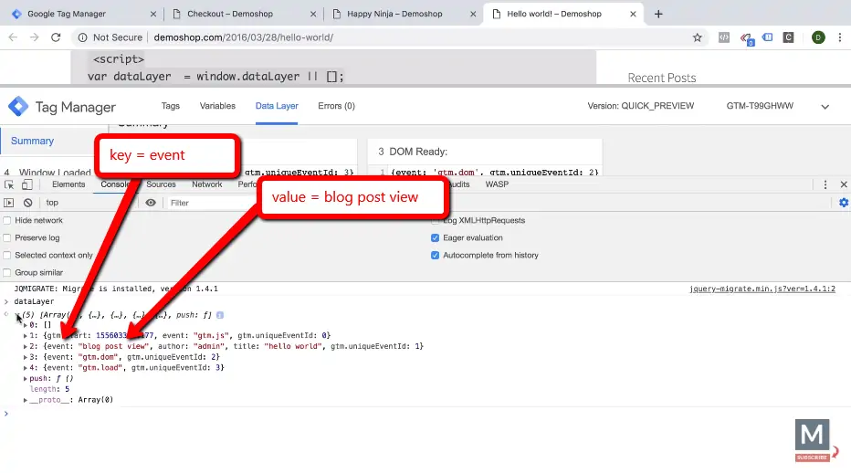Open the DevTools three-dot customize menu
This screenshot has width=851, height=473.
825,184
